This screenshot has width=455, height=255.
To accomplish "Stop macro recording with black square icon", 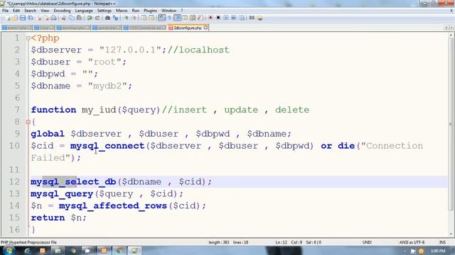I will [x=218, y=18].
